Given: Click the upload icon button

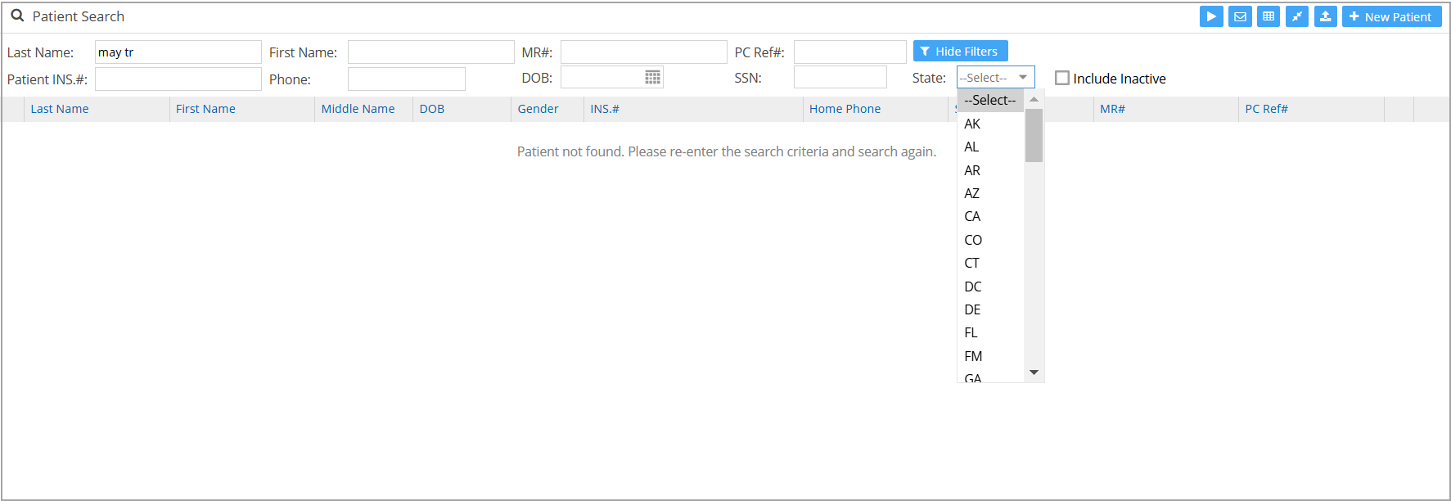Looking at the screenshot, I should [1326, 16].
